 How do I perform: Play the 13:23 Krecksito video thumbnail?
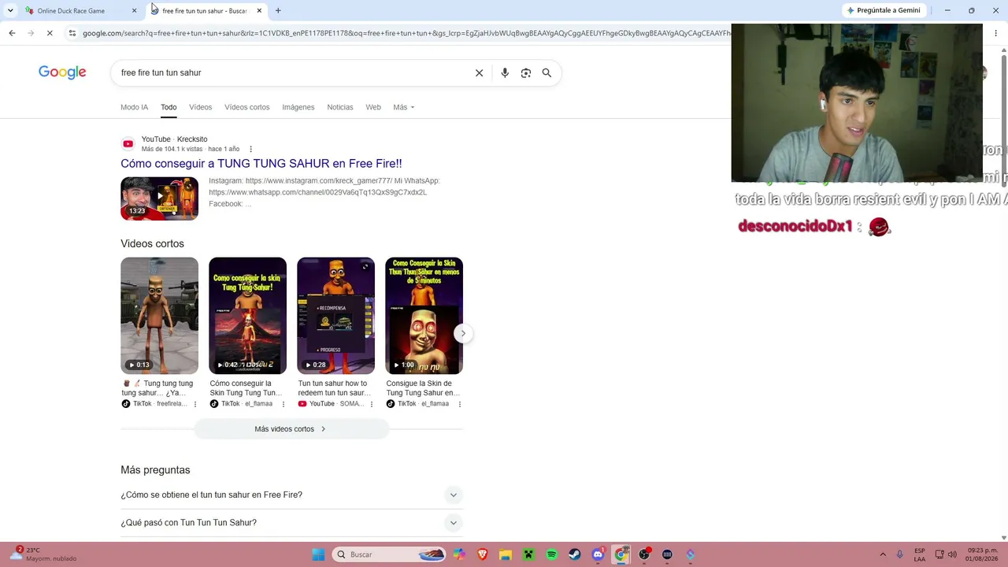[159, 198]
